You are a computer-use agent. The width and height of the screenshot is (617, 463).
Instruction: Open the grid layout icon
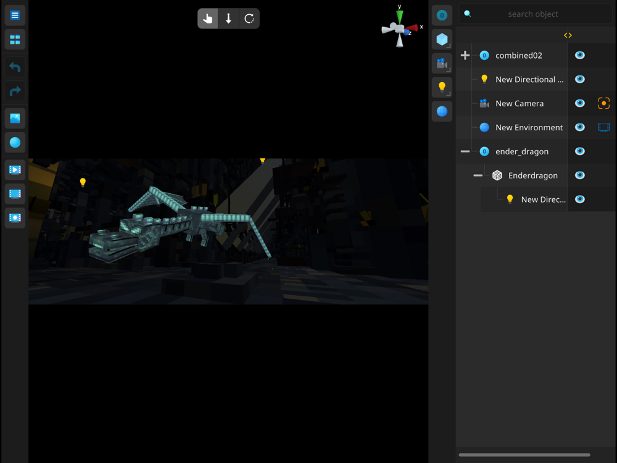(15, 40)
